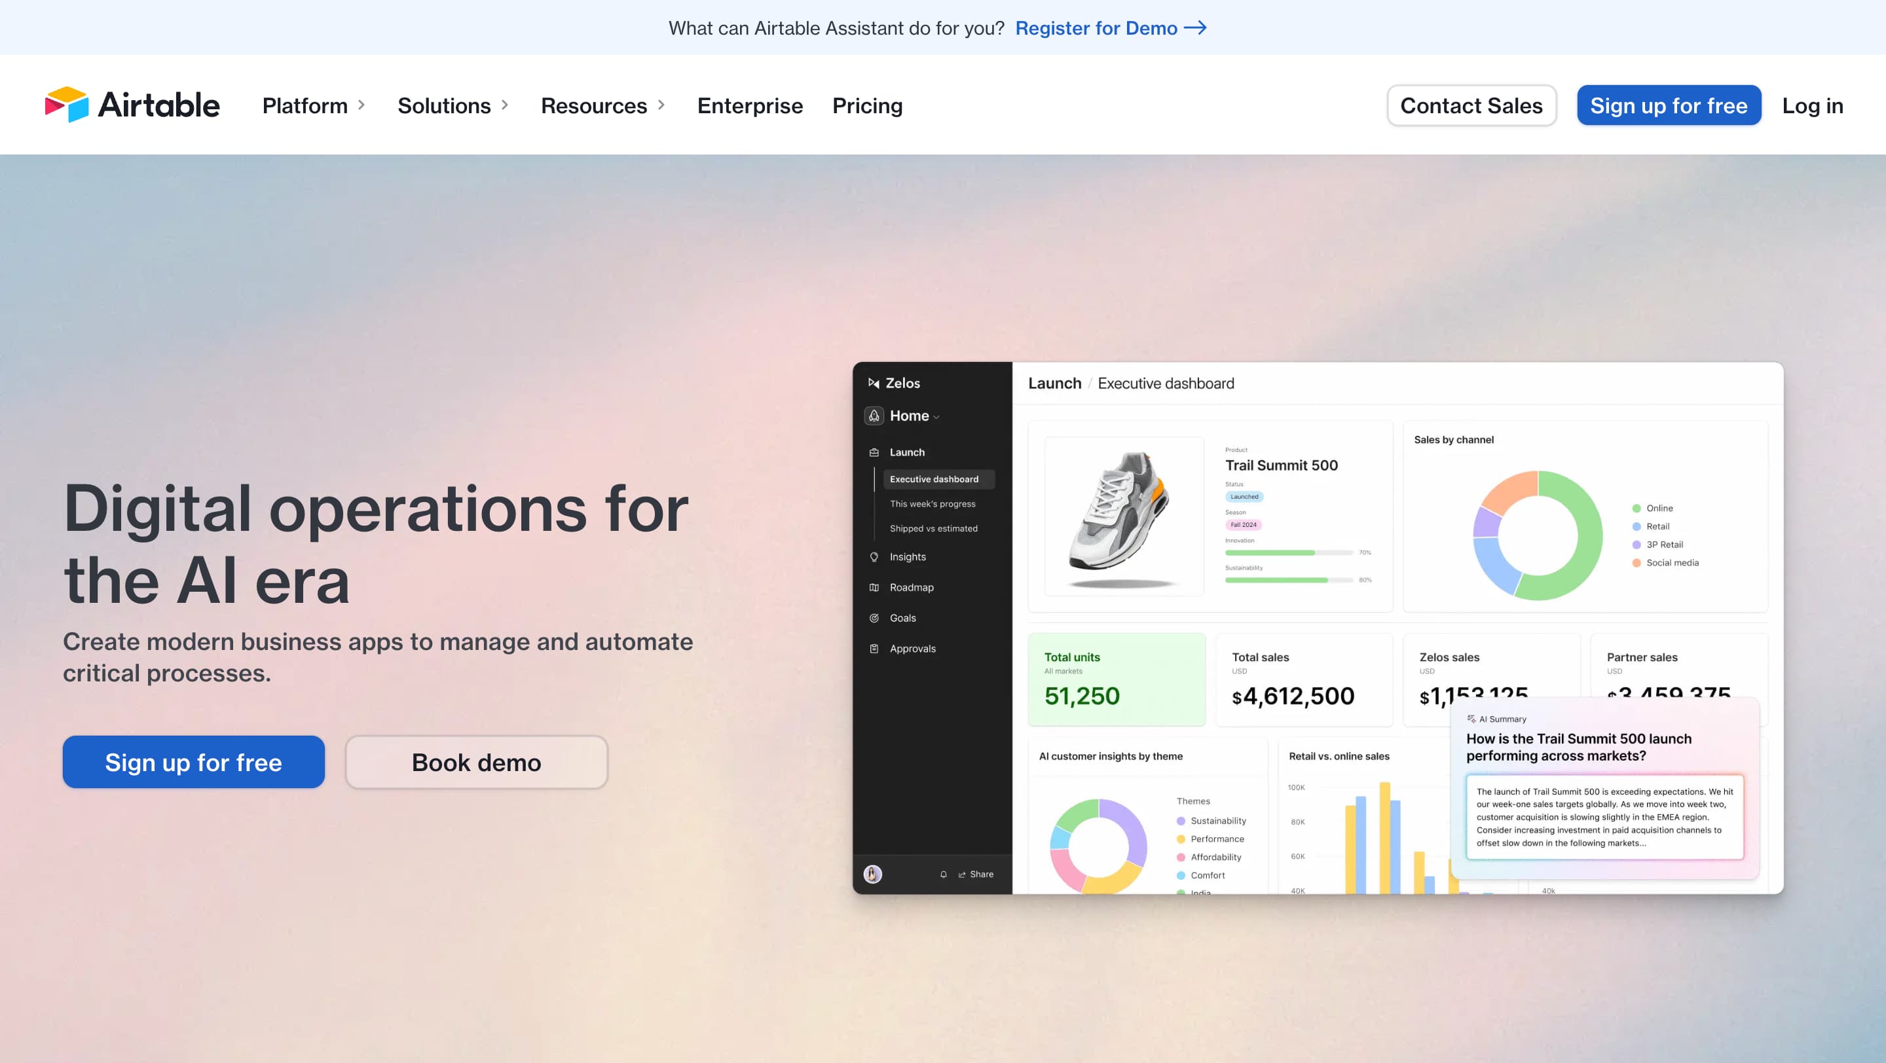Click the Sustainability progress bar
This screenshot has width=1886, height=1063.
[1289, 580]
